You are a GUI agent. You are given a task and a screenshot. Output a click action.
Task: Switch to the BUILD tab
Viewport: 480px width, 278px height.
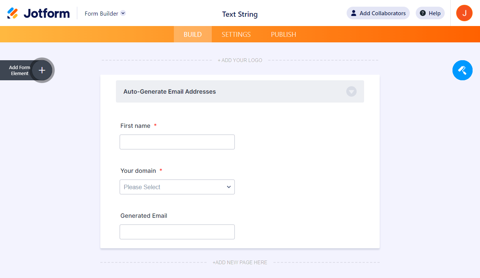[x=192, y=35]
